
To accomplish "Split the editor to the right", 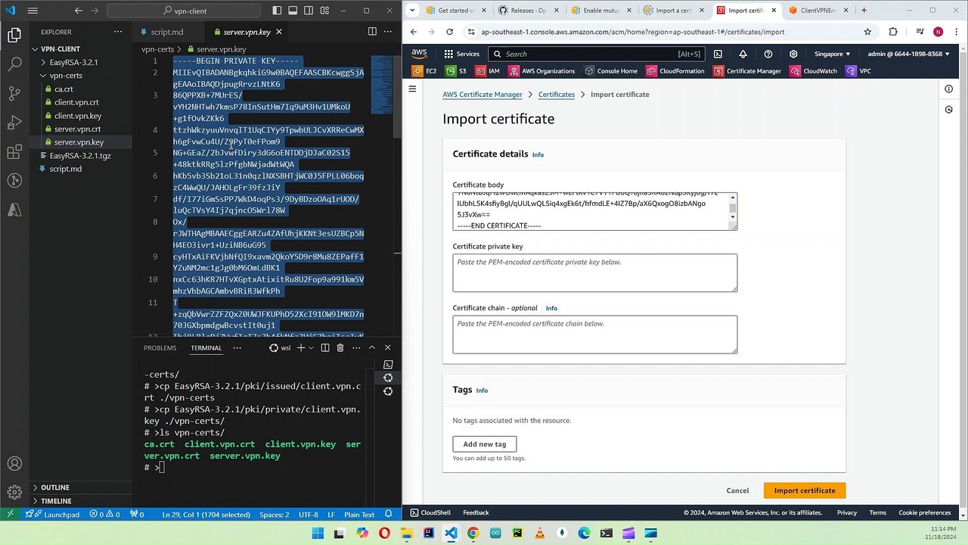I will [x=372, y=32].
